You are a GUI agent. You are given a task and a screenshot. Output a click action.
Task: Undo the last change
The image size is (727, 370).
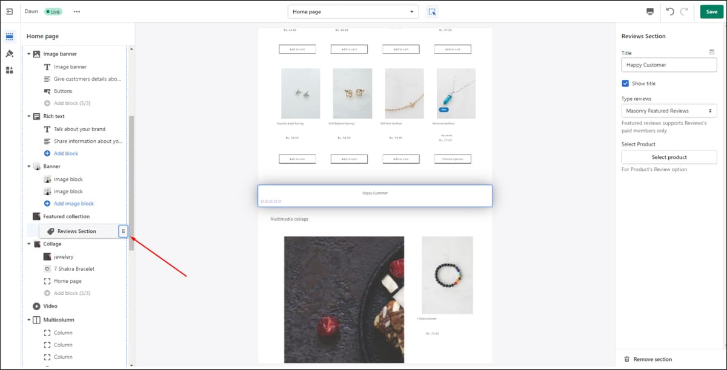pyautogui.click(x=670, y=11)
